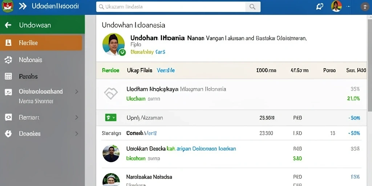The width and height of the screenshot is (372, 186).
Task: Click the avatar in Unlokkan Beacka row
Action: point(111,154)
